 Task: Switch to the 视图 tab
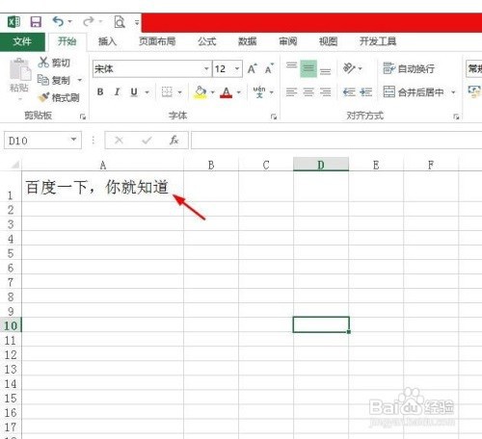[x=328, y=41]
